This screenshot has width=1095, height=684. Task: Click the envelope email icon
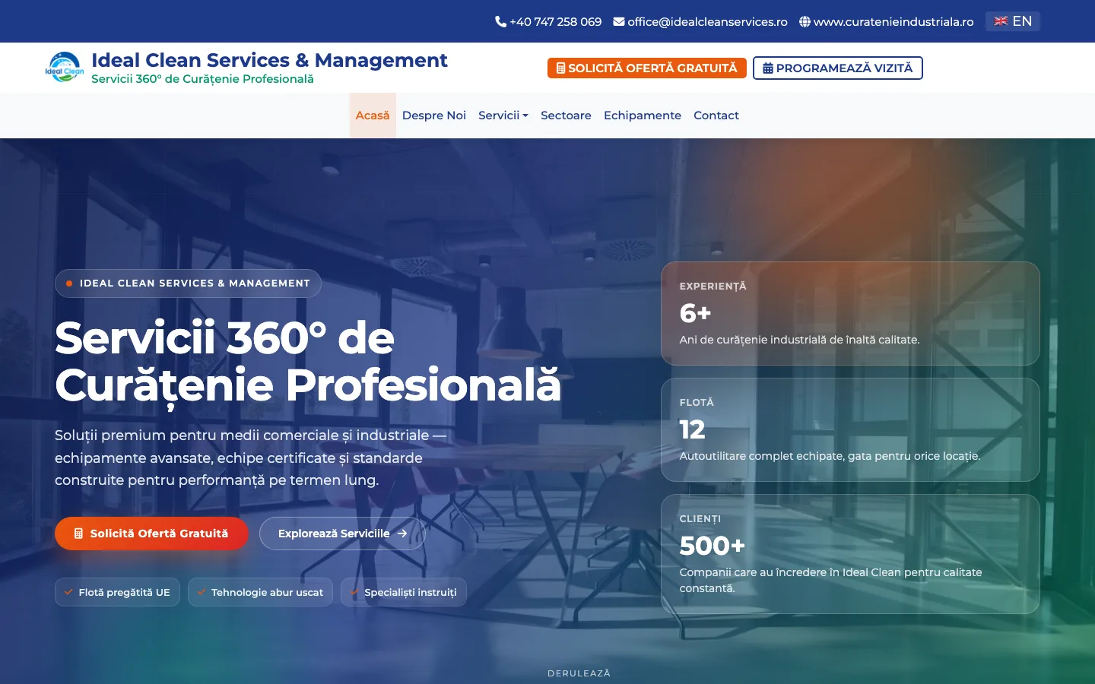(x=619, y=22)
